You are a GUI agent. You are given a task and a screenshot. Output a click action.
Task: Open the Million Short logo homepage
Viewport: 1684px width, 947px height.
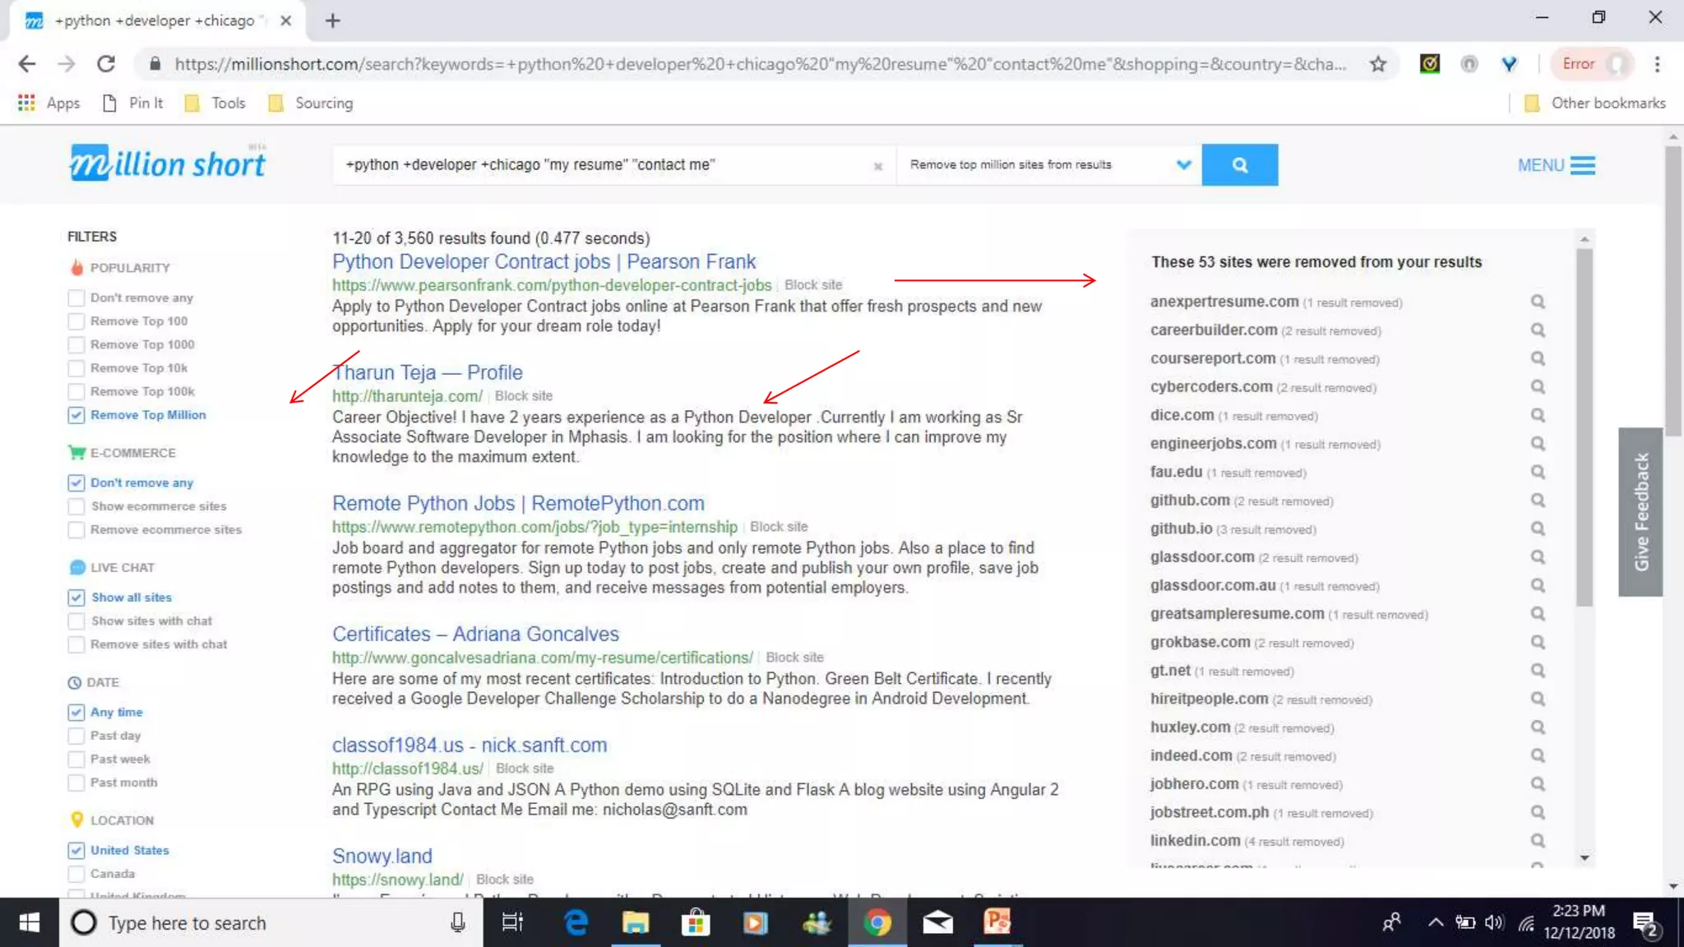coord(167,164)
